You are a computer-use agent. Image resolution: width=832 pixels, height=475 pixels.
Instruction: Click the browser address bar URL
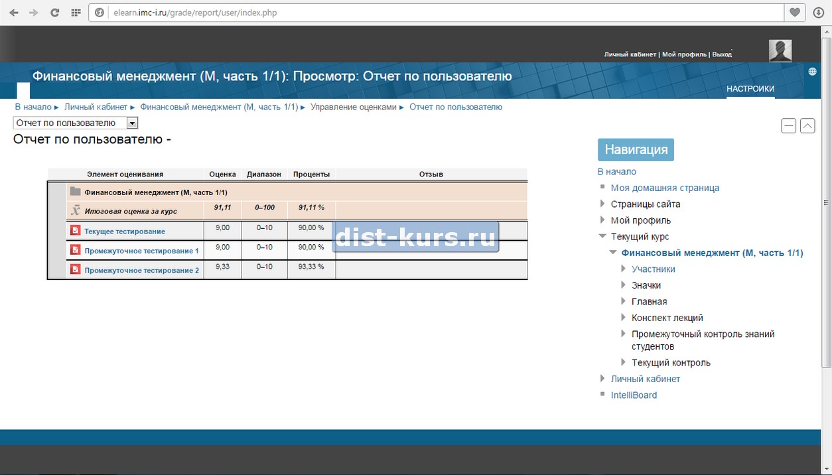(x=195, y=13)
